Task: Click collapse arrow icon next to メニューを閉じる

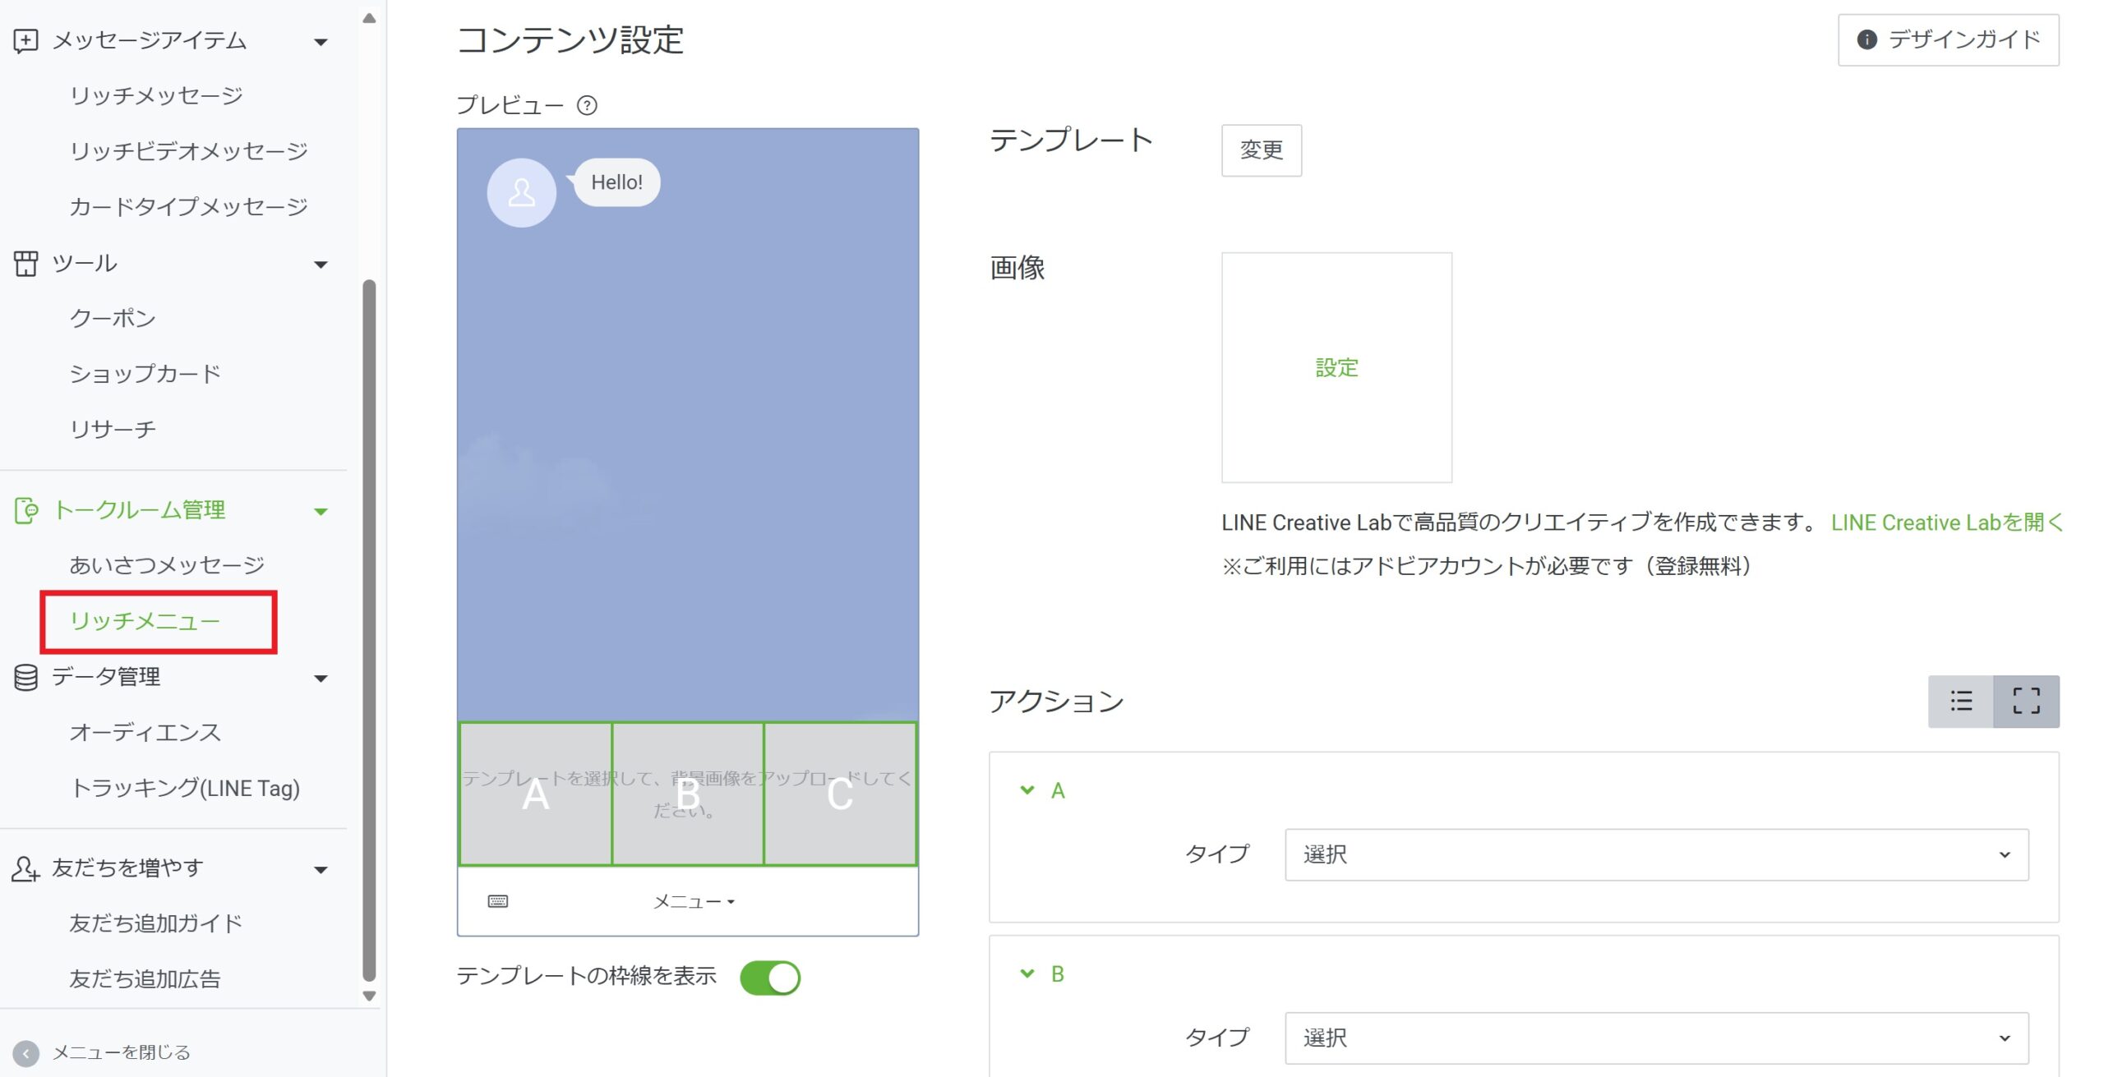Action: (25, 1052)
